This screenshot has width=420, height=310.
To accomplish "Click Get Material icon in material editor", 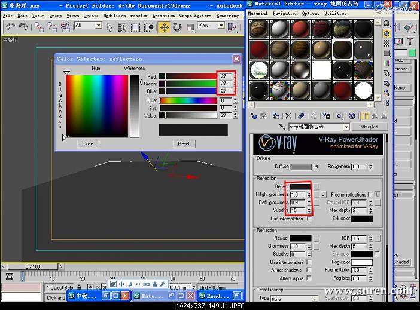I will pos(254,116).
